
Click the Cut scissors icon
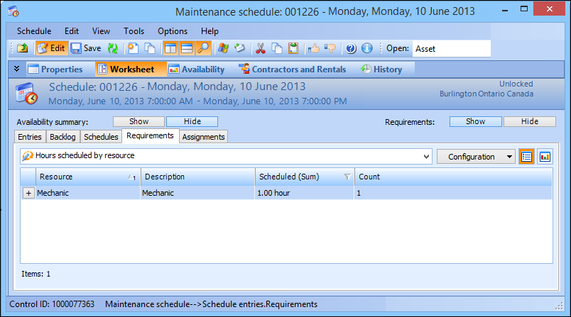click(261, 48)
